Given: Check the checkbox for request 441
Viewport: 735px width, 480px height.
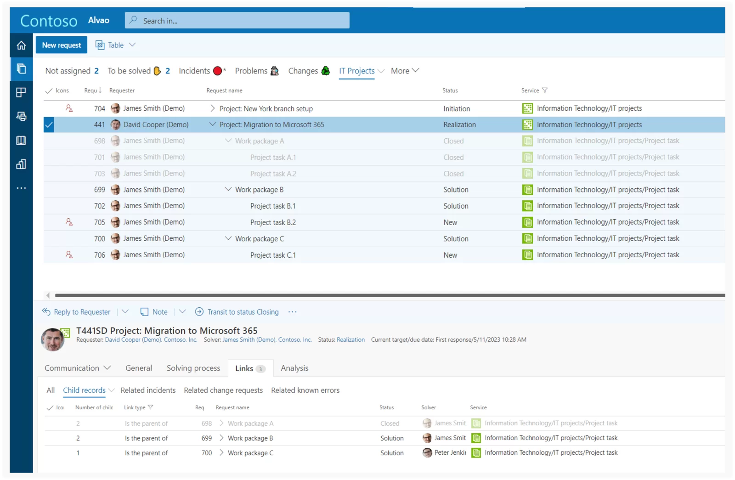Looking at the screenshot, I should tap(49, 124).
